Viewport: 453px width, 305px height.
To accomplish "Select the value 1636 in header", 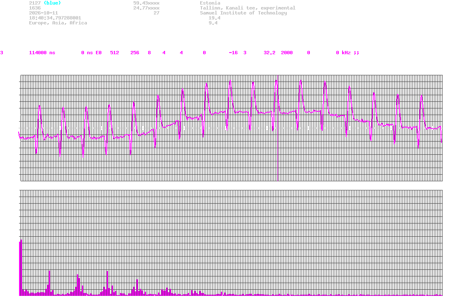I will pyautogui.click(x=35, y=8).
